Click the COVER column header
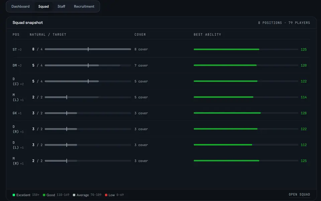 pyautogui.click(x=140, y=35)
